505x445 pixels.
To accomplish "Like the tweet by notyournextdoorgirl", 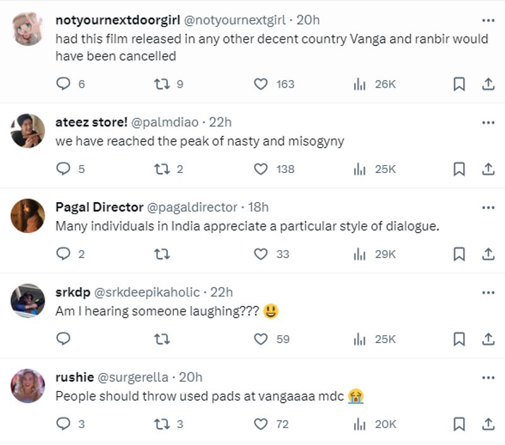I will point(261,84).
